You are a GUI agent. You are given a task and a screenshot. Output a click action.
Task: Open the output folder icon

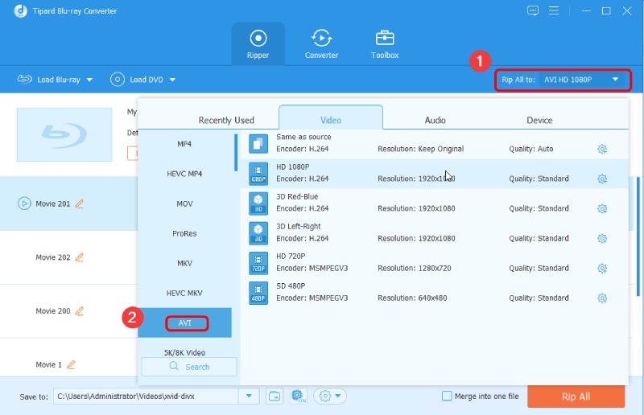pos(275,397)
